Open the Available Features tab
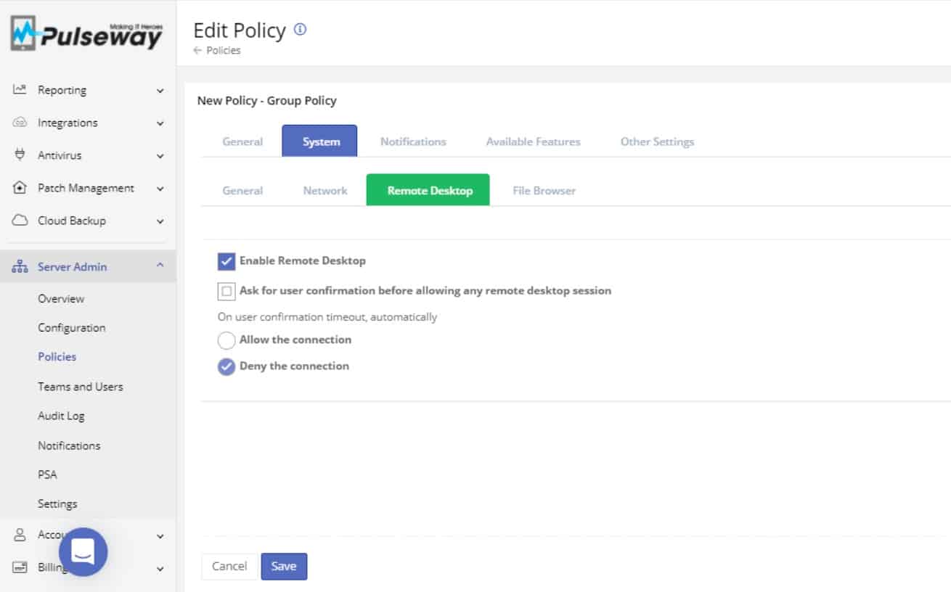 (534, 141)
